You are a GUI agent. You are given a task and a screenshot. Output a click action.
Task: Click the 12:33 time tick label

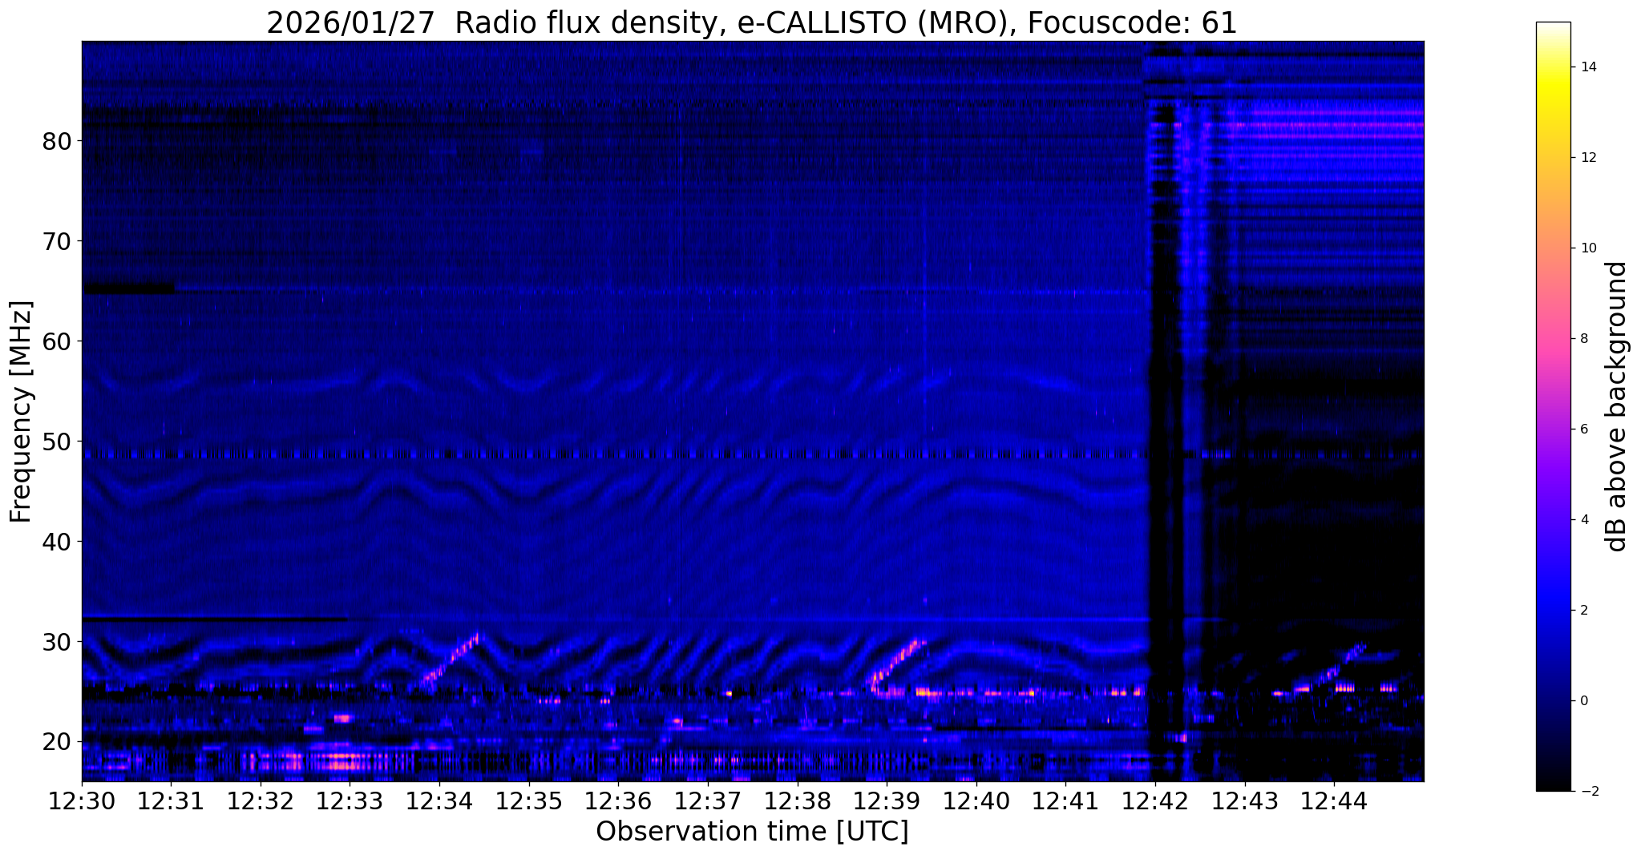[350, 801]
